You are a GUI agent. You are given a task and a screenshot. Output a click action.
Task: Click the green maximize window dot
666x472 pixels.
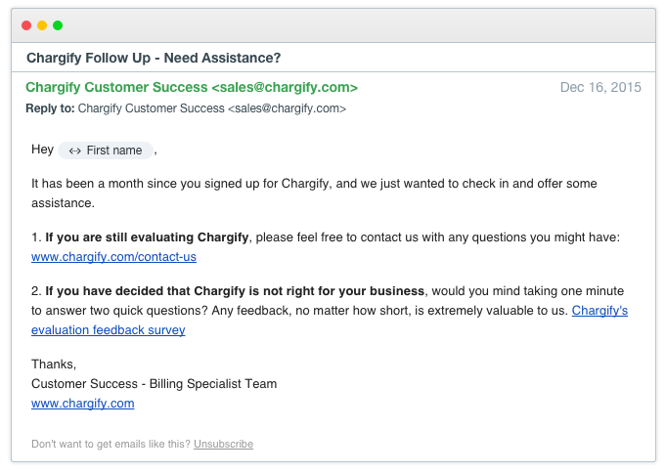coord(58,25)
